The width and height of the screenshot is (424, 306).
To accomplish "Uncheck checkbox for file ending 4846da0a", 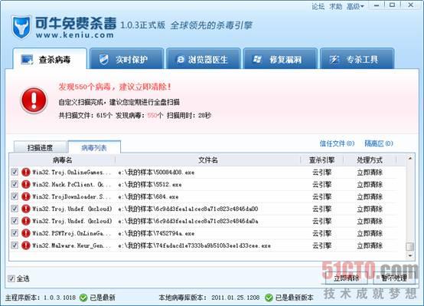I will pos(15,221).
